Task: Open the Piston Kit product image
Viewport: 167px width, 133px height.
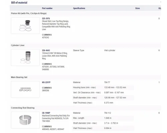Action: (25, 26)
